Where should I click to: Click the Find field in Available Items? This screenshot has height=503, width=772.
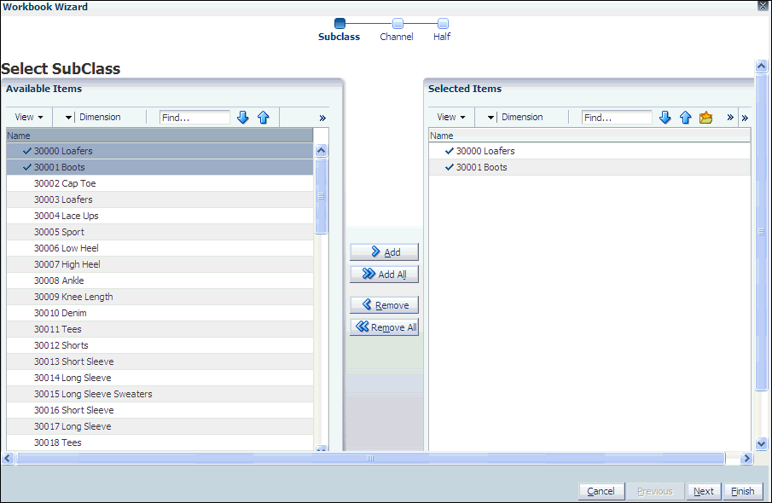pyautogui.click(x=194, y=118)
